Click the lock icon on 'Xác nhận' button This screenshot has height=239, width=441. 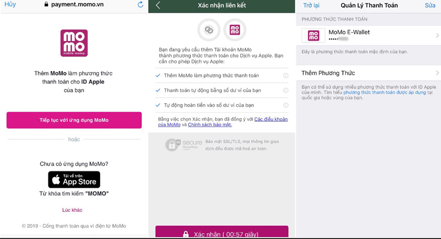click(186, 234)
